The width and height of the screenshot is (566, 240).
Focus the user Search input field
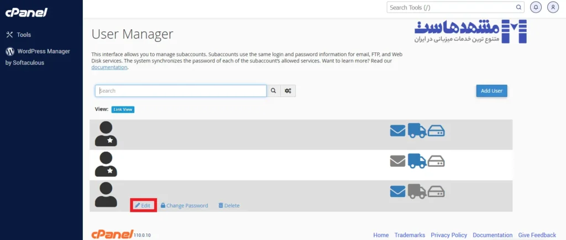pos(181,90)
